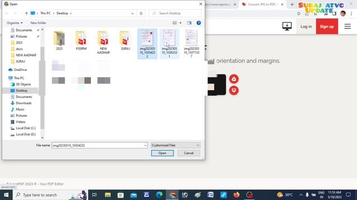Open the Organize dropdown menu
357x200 pixels.
[15, 23]
